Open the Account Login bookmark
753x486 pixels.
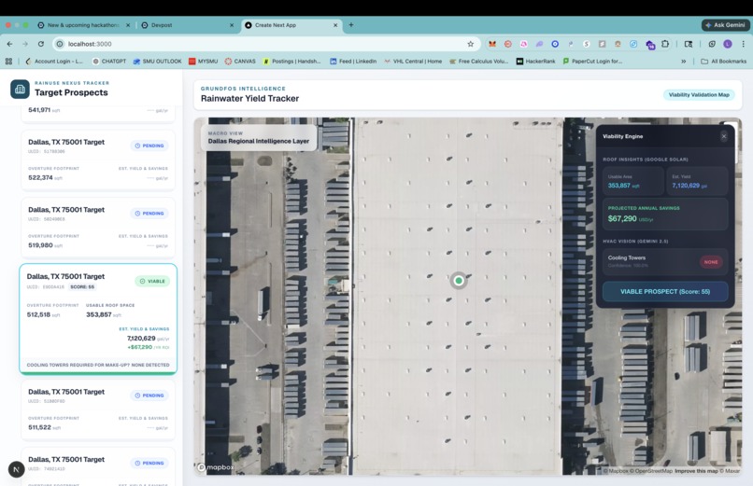point(54,62)
